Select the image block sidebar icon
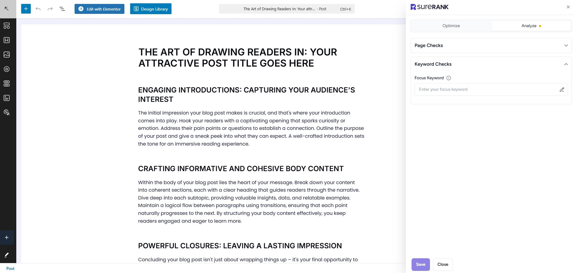 (x=7, y=55)
